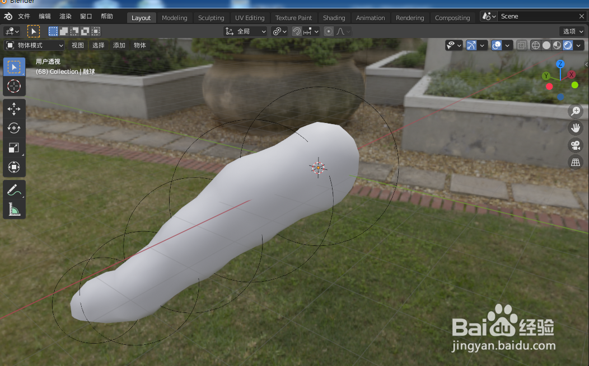Image resolution: width=589 pixels, height=366 pixels.
Task: Click the camera view icon in viewport sidebar
Action: [x=576, y=145]
